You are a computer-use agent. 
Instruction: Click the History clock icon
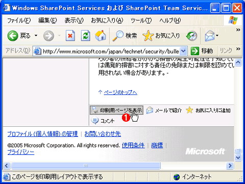pyautogui.click(x=191, y=36)
